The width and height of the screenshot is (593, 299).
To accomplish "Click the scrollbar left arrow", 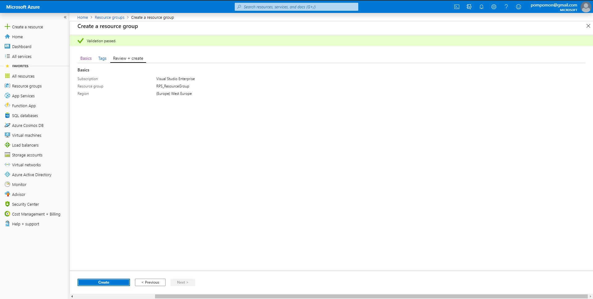I will pos(72,296).
